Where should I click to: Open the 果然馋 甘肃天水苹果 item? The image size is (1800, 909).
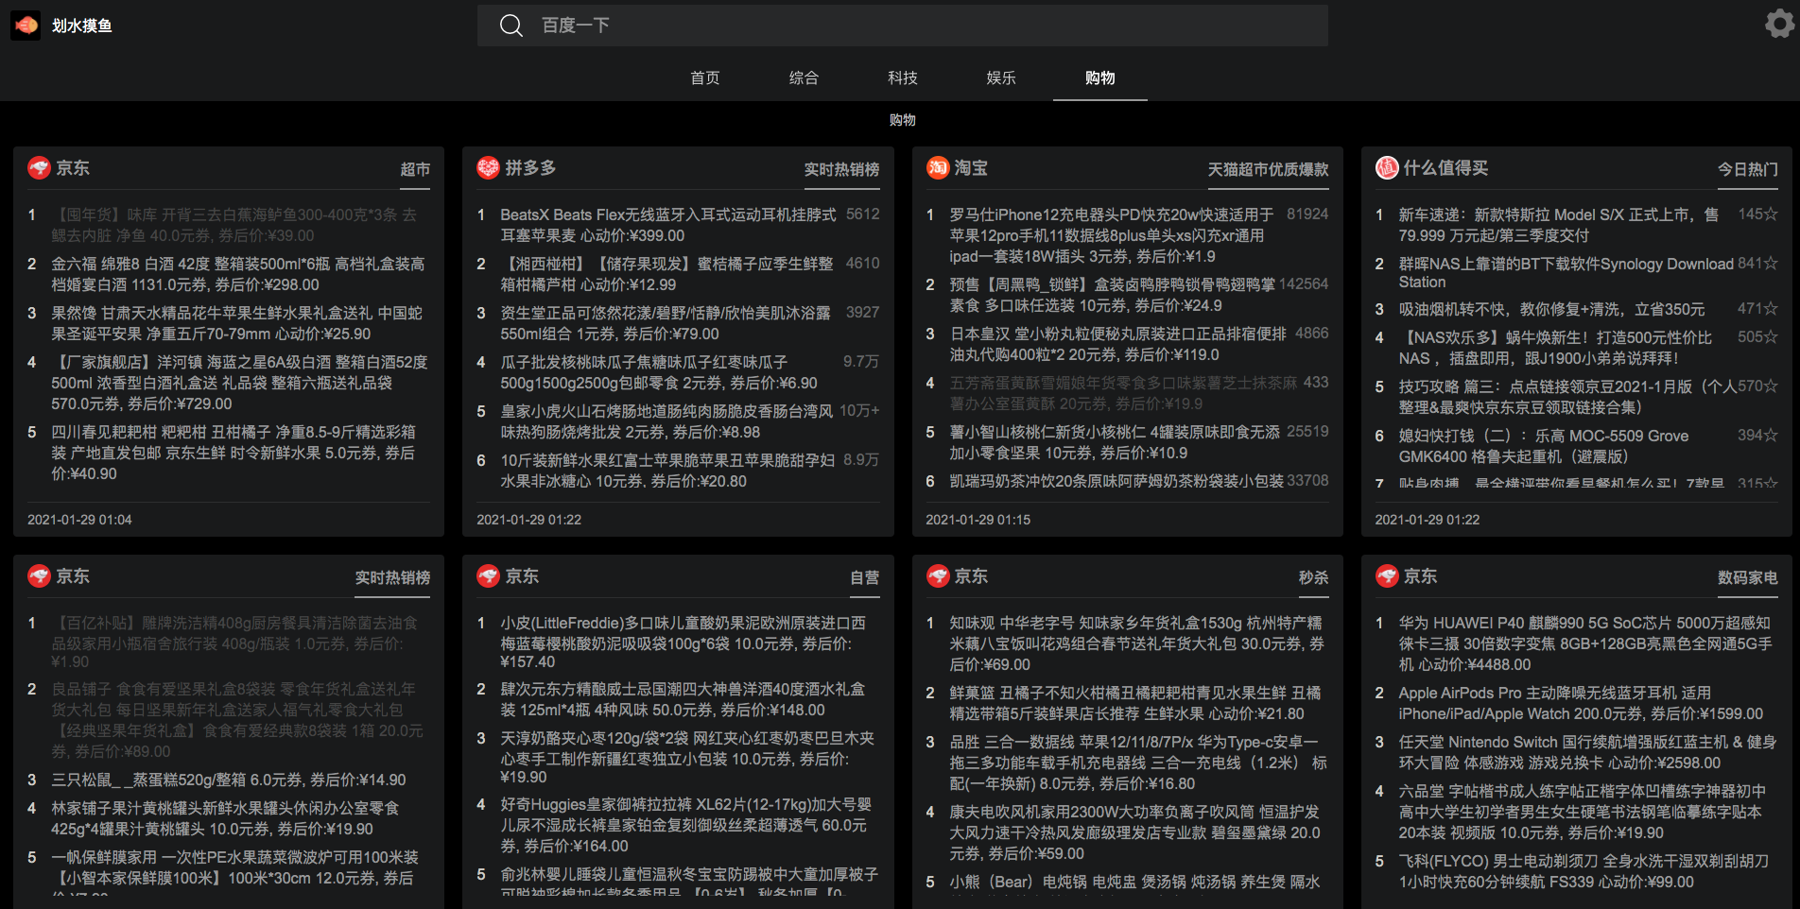(237, 323)
